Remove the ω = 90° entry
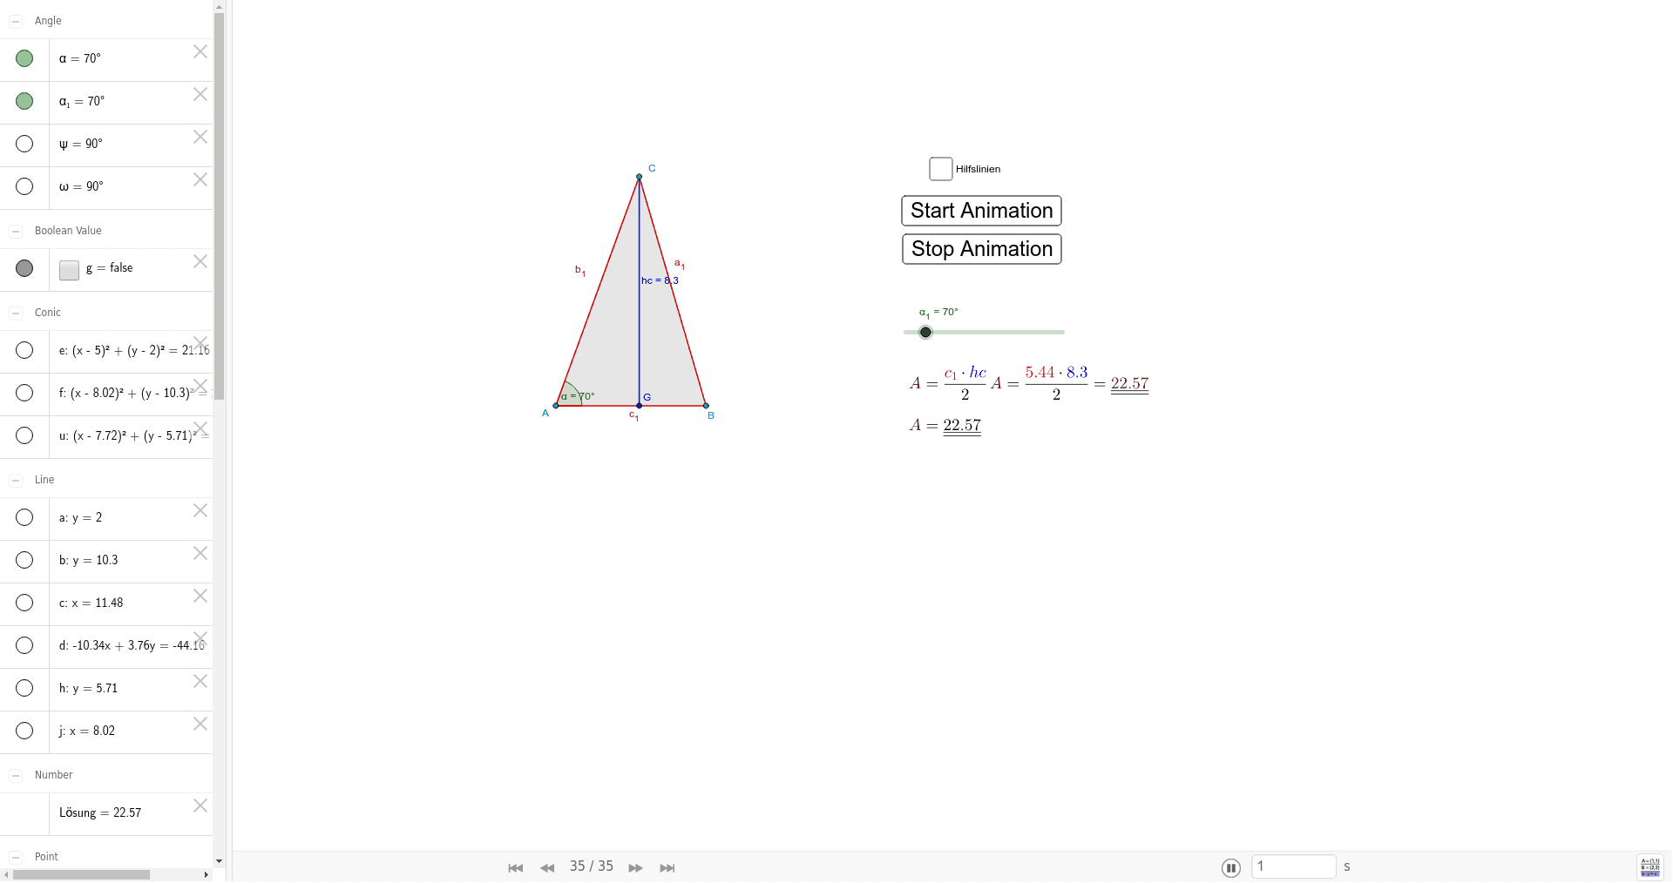The image size is (1673, 883). [200, 179]
